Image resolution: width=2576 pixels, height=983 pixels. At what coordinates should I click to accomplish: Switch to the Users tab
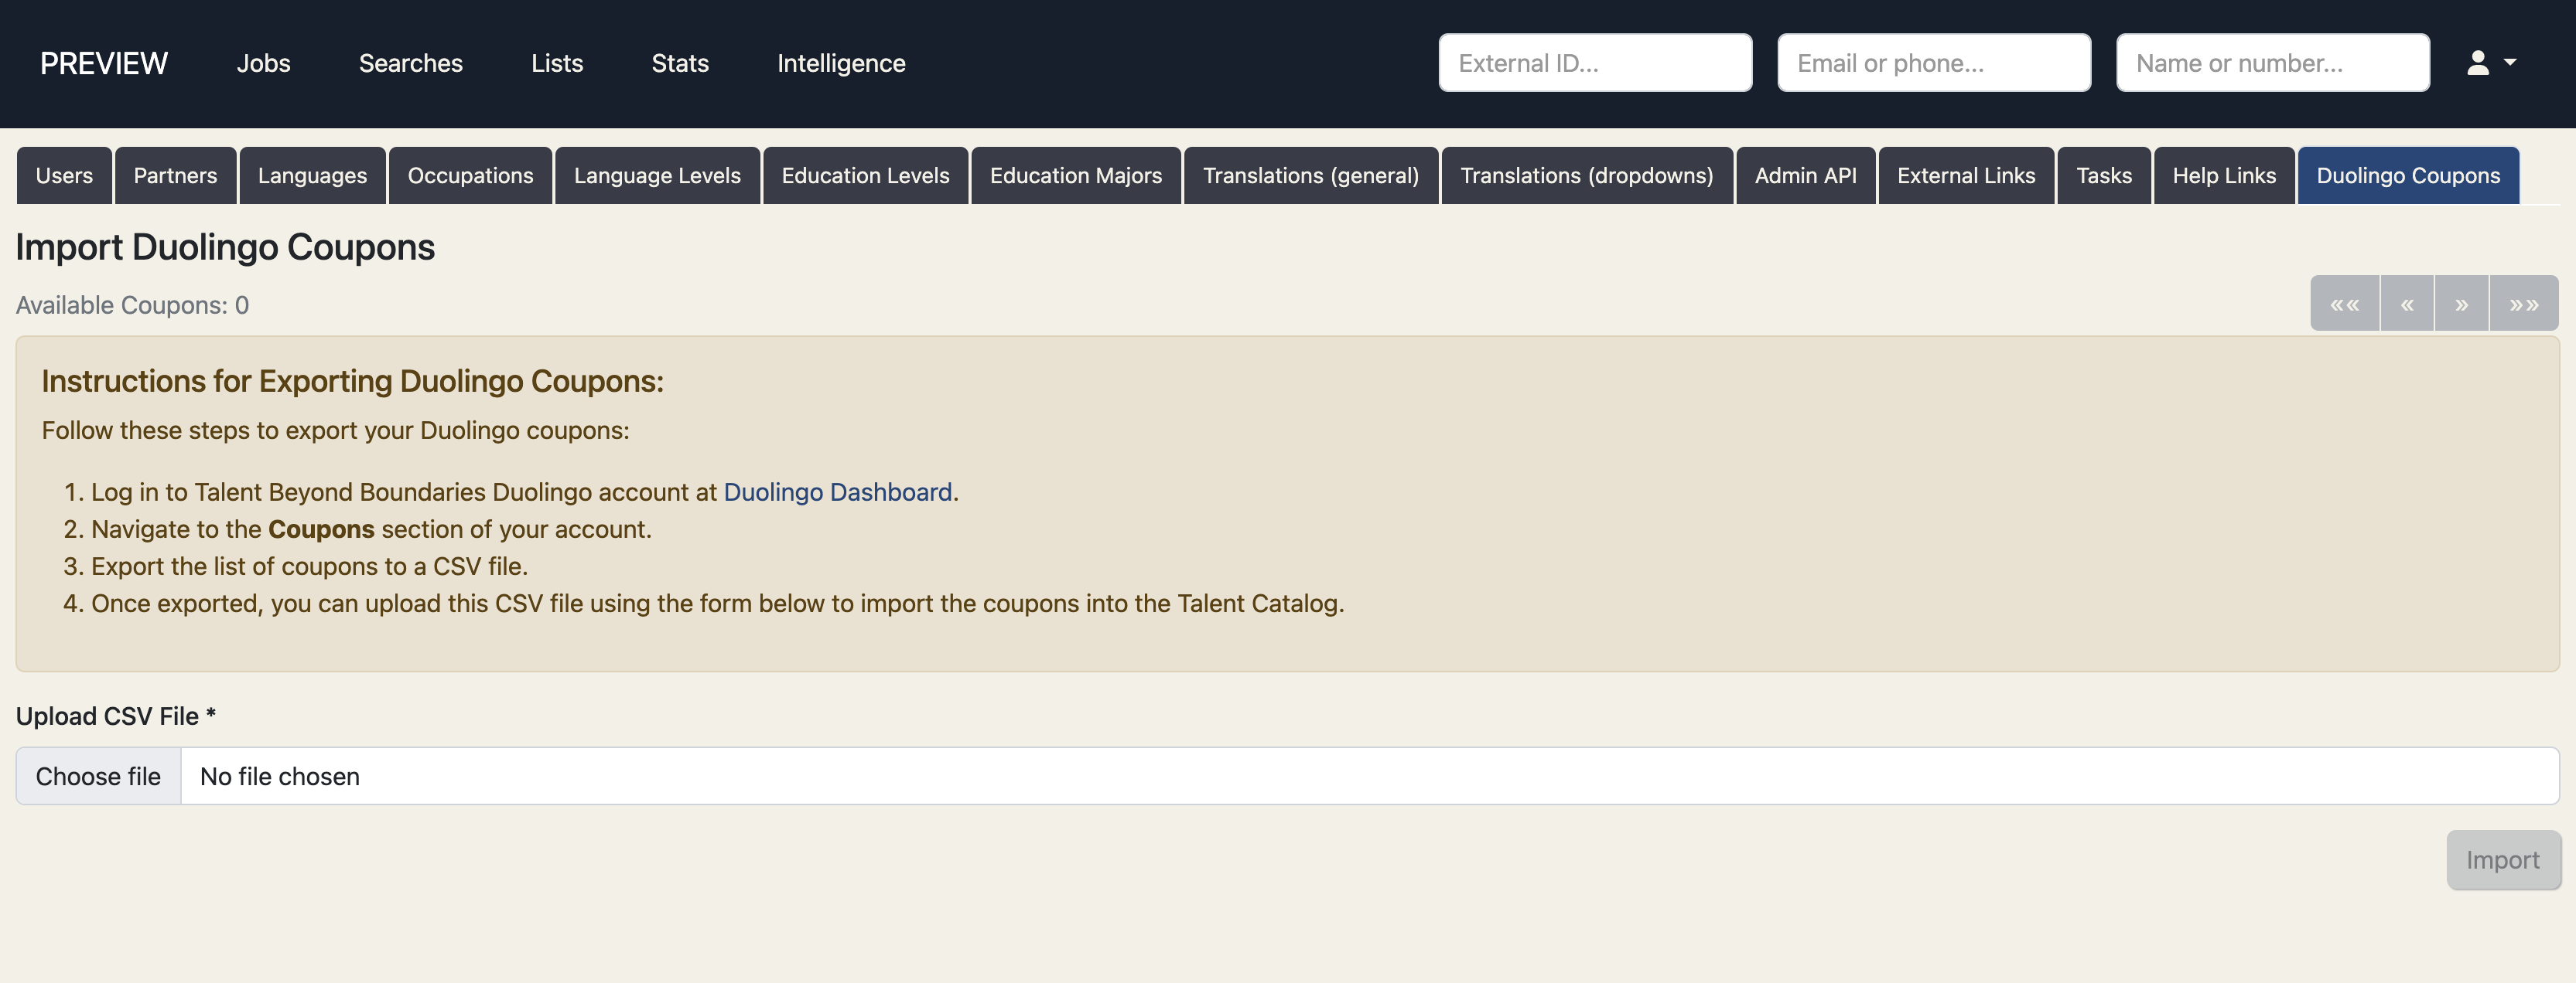point(64,175)
